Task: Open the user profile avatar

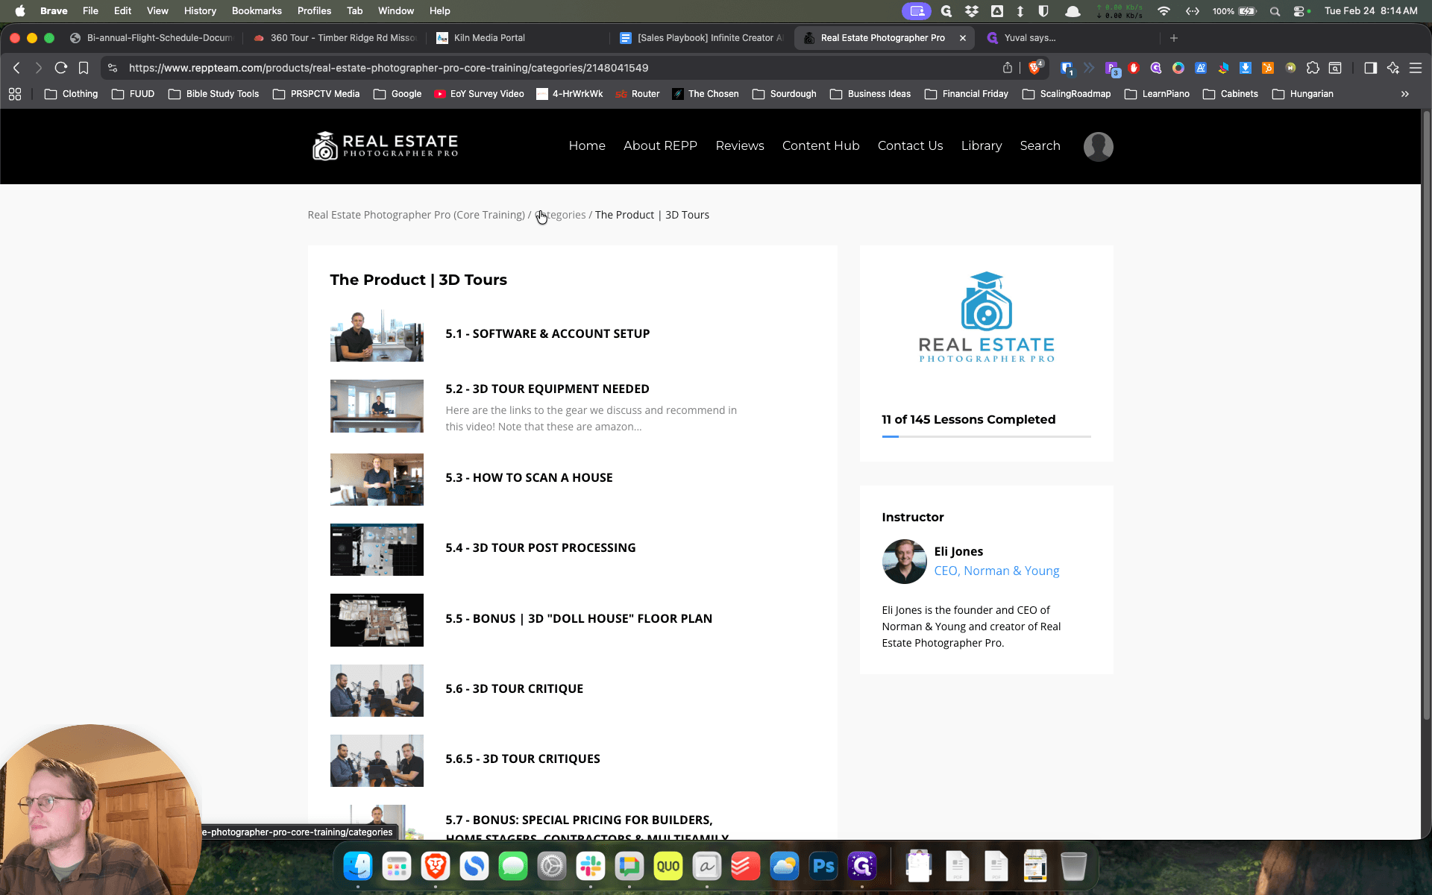Action: [1098, 146]
